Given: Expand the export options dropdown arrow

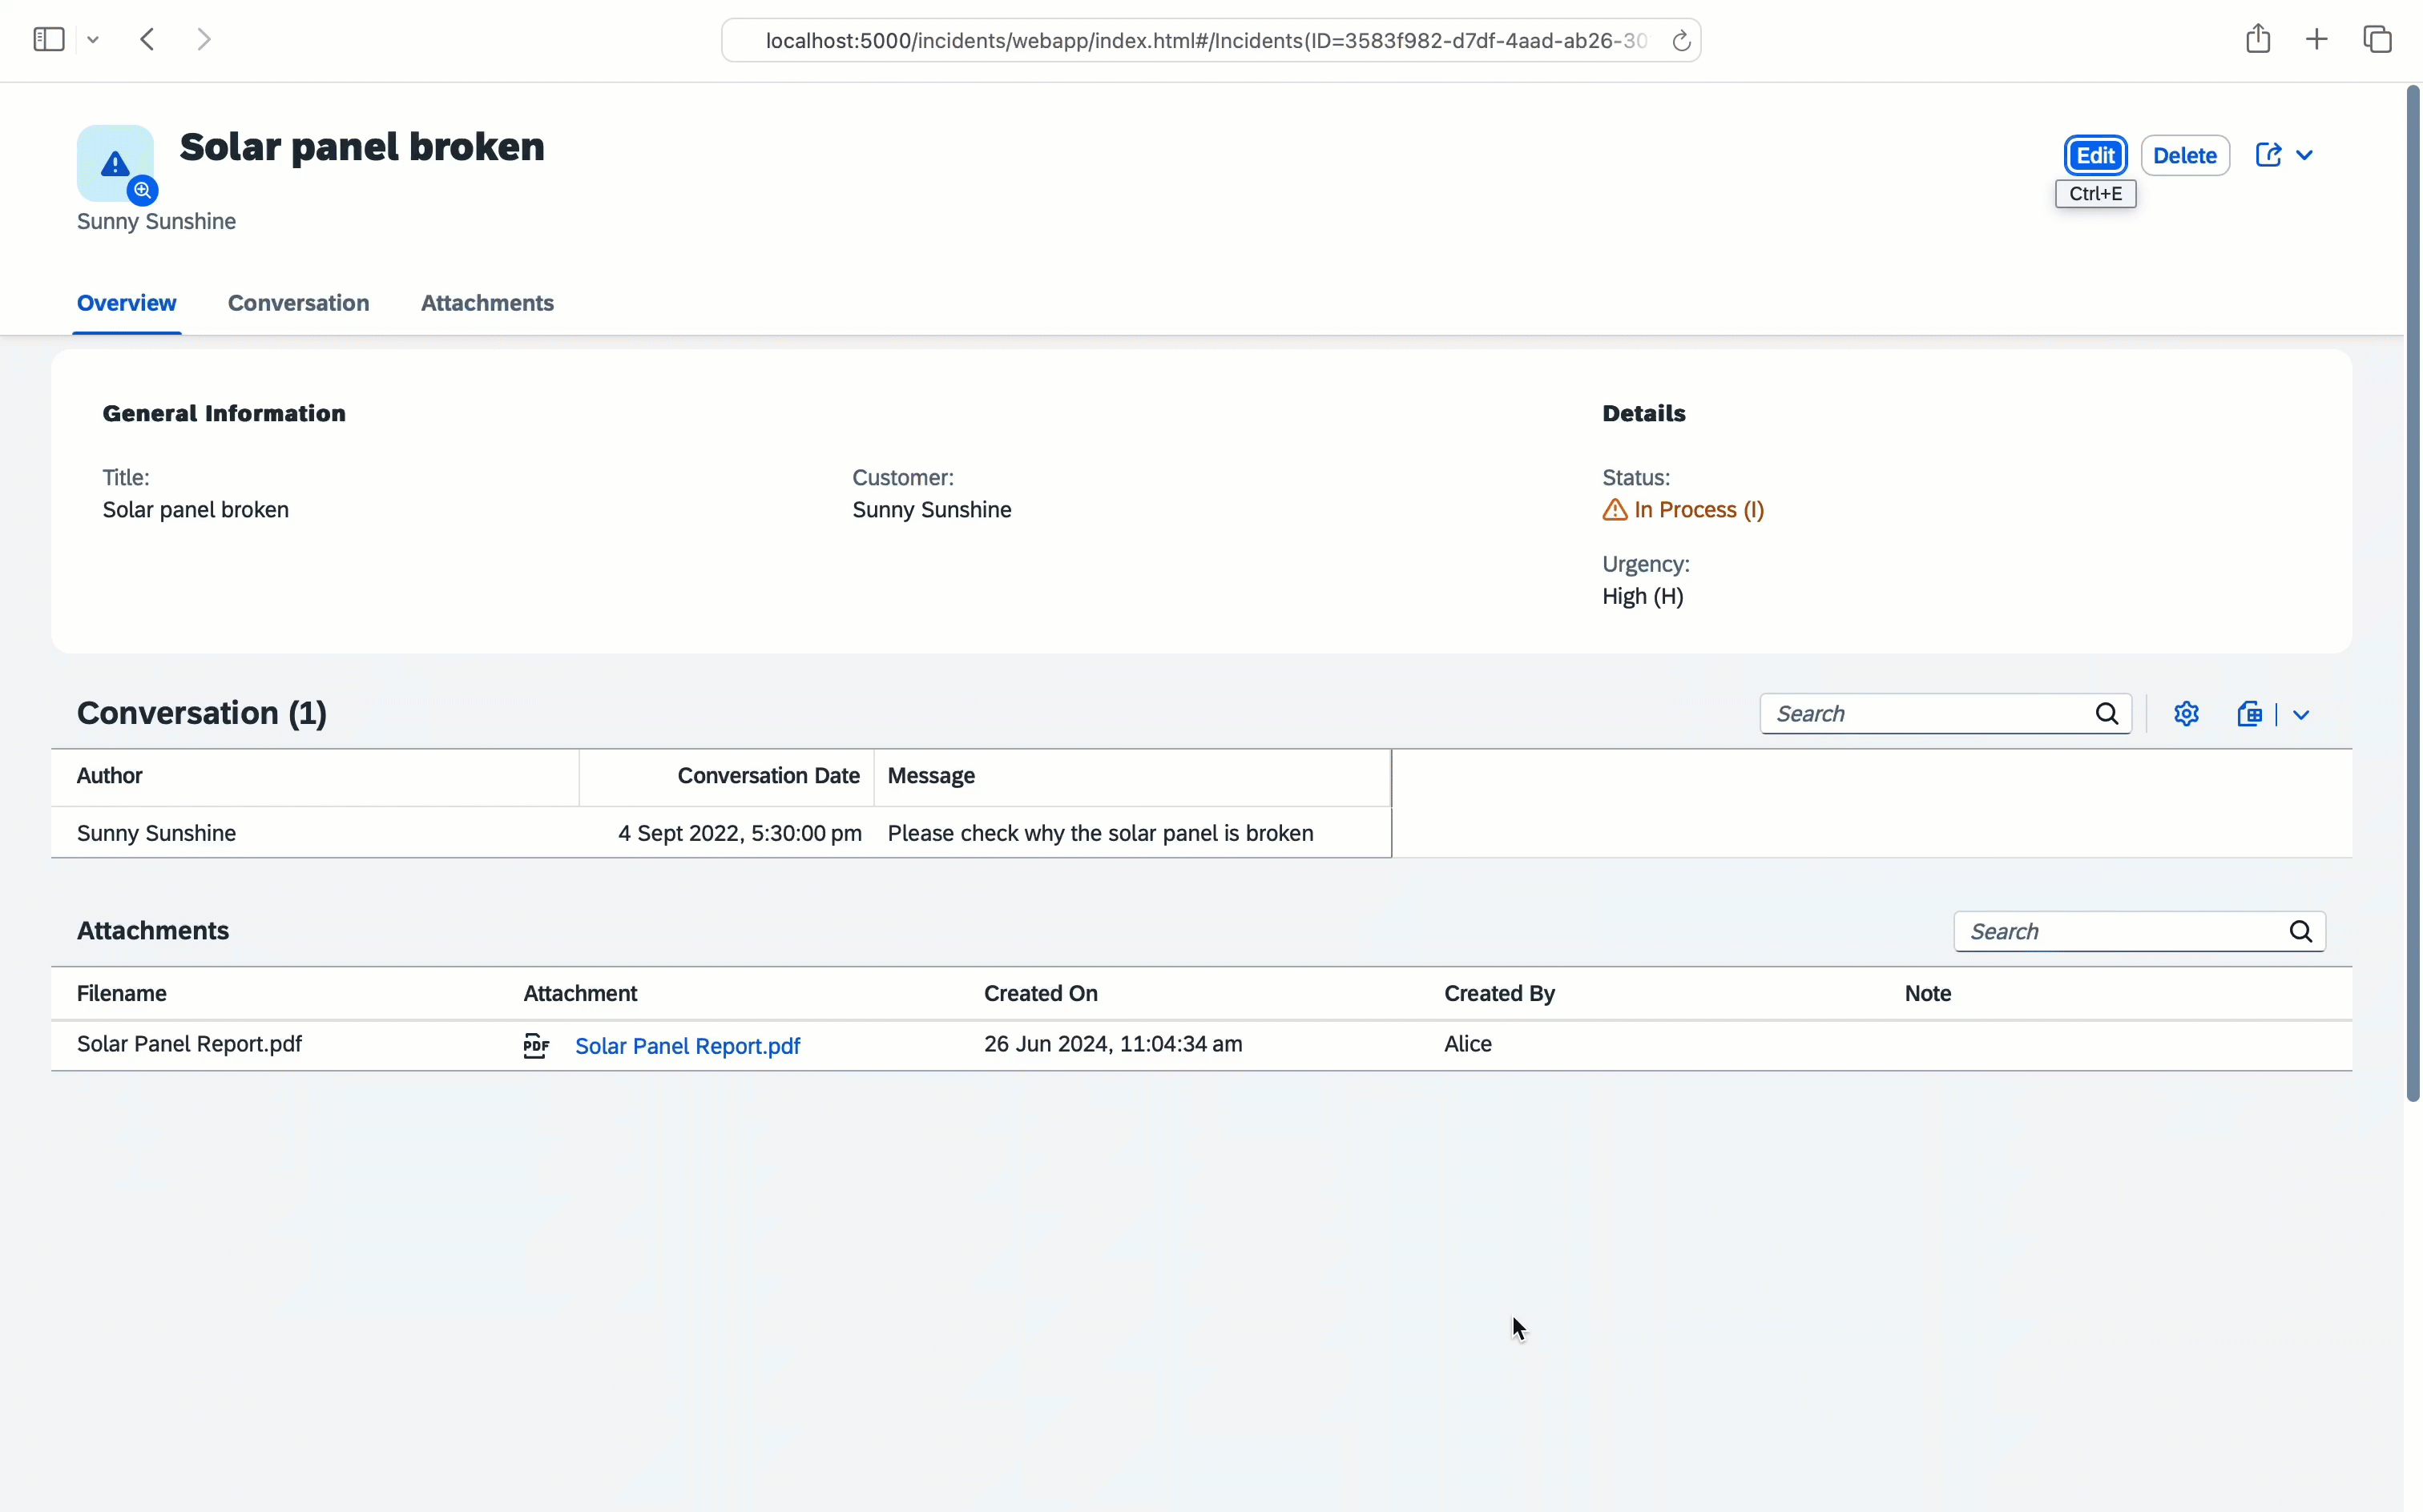Looking at the screenshot, I should pyautogui.click(x=2301, y=715).
